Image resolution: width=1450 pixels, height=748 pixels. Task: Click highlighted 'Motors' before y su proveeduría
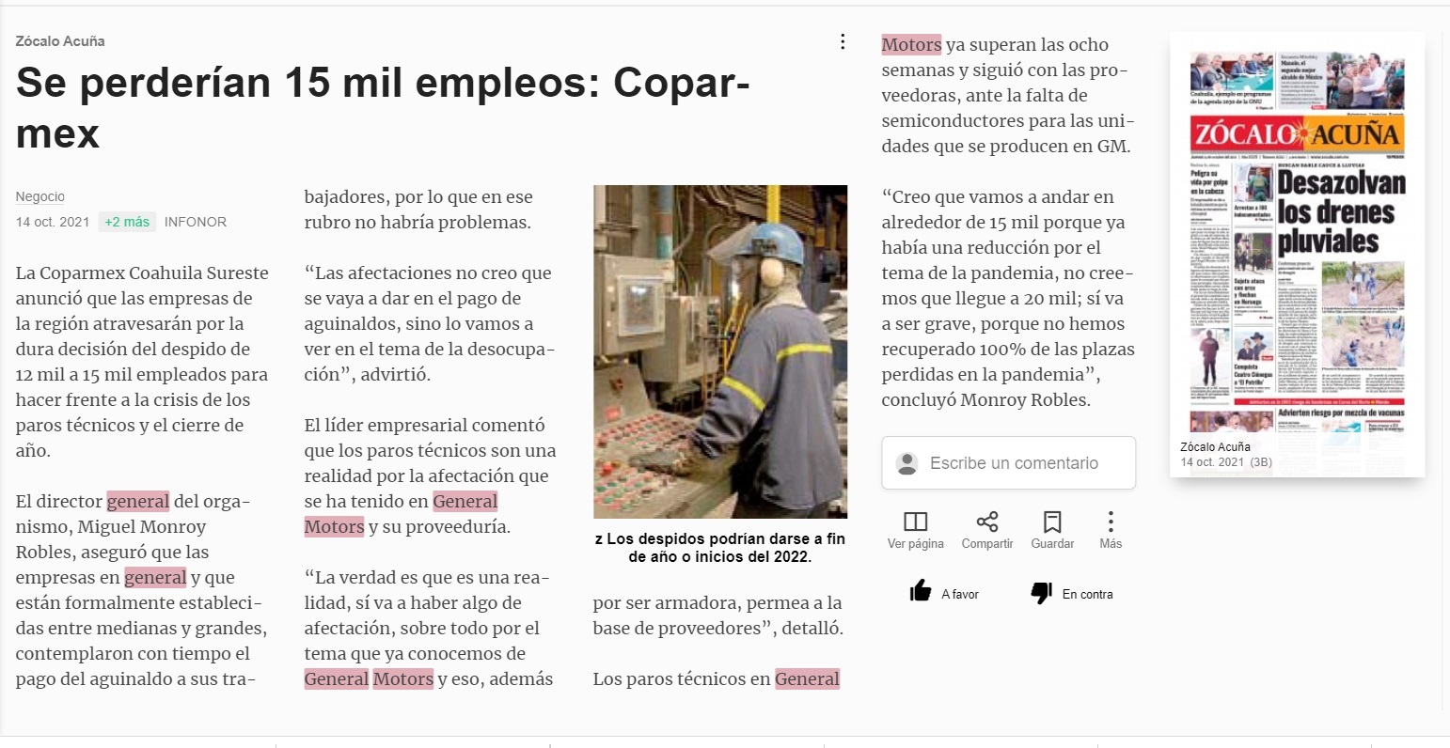334,526
